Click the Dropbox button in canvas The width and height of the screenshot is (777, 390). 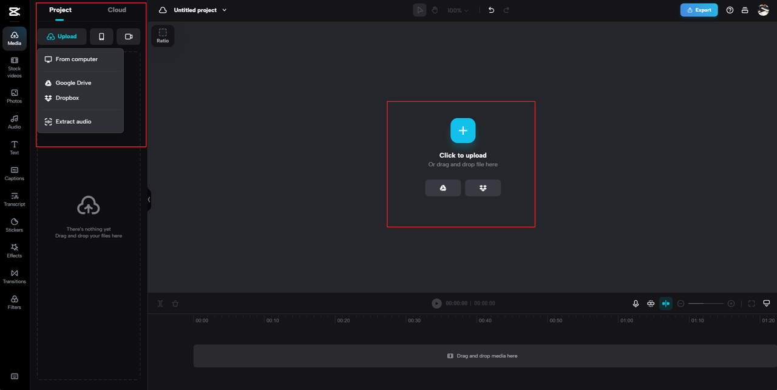(x=483, y=188)
